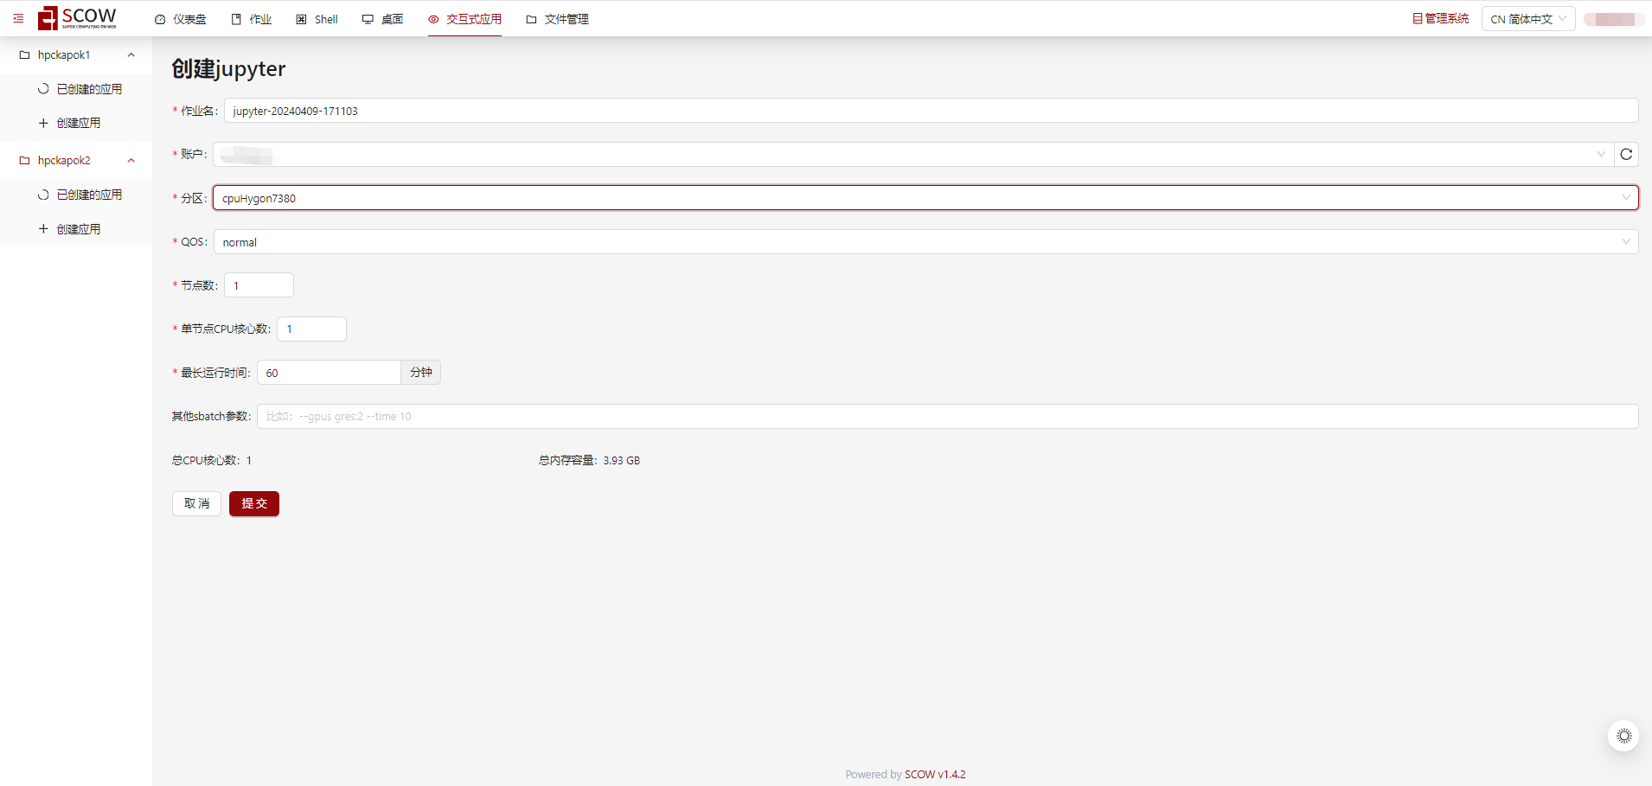1652x786 pixels.
Task: Click the SCOW v1.4.2 footer link
Action: point(935,775)
